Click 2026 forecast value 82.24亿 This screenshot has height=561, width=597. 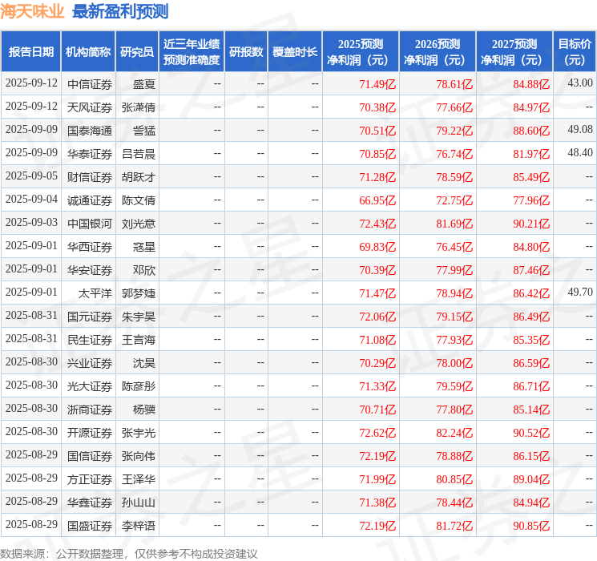[454, 433]
